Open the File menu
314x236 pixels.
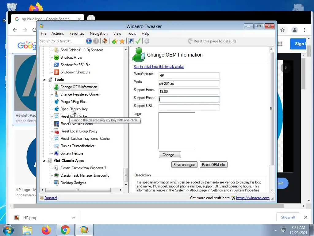(x=44, y=33)
